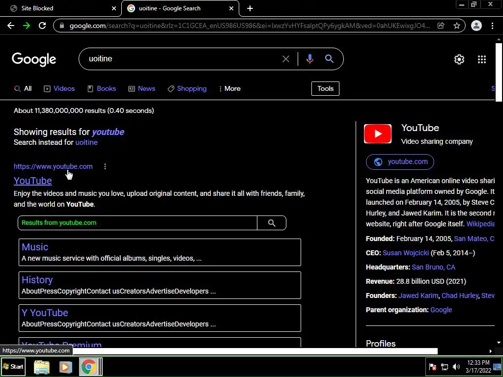Expand the More search categories
Image resolution: width=503 pixels, height=377 pixels.
[230, 89]
